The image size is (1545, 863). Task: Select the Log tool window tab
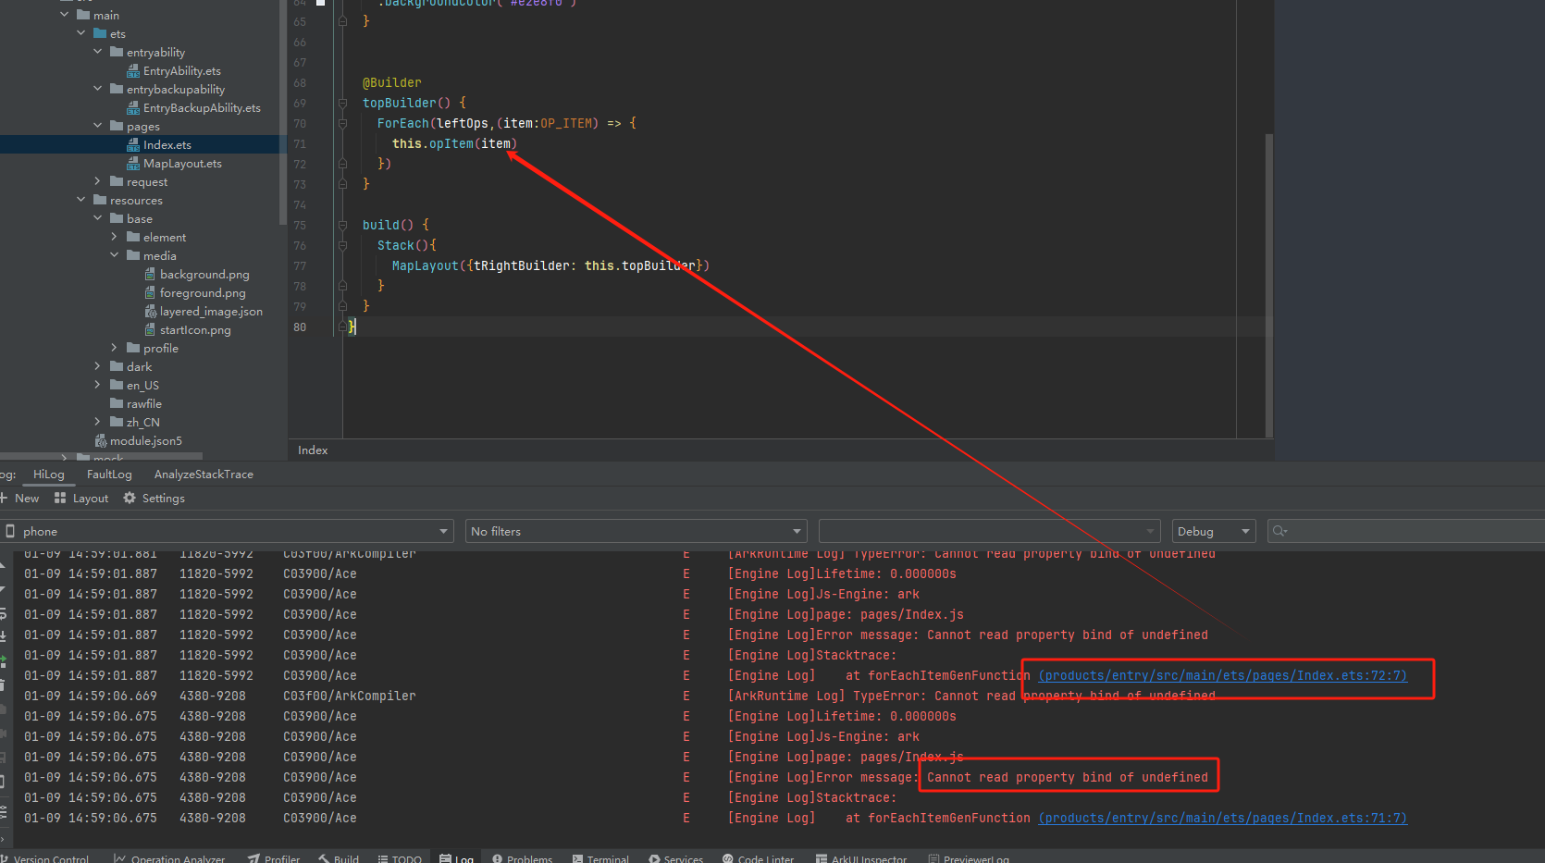point(456,858)
